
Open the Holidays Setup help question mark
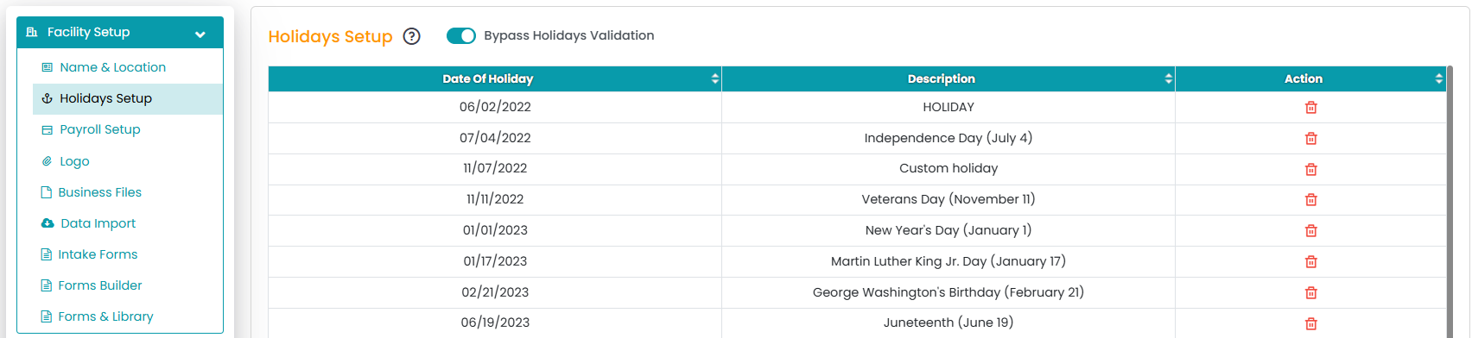point(412,36)
